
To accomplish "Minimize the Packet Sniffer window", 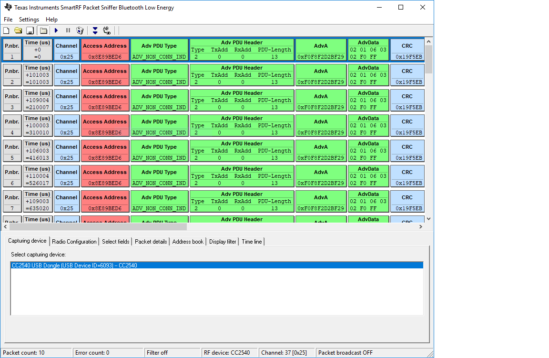I will click(379, 7).
